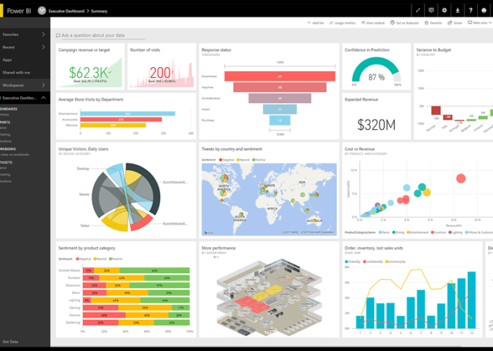Click the Decor legend item in Cost vs Revenue

pos(384,232)
